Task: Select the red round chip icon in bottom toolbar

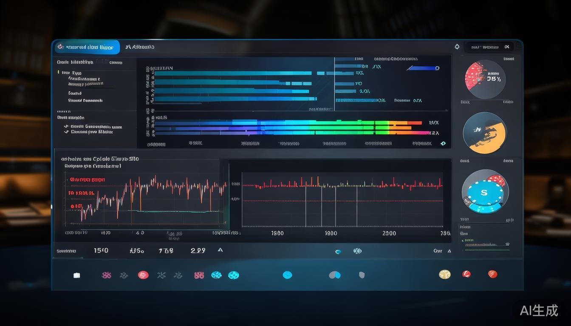Action: [x=143, y=275]
